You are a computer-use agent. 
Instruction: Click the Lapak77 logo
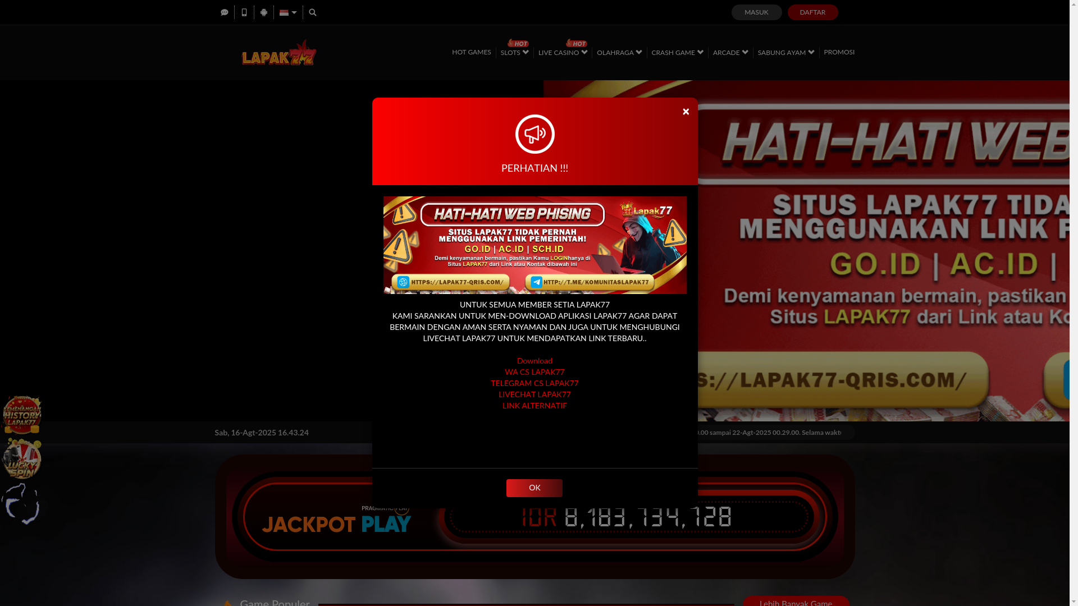279,52
